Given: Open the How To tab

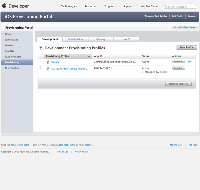Looking at the screenshot, I should 126,39.
